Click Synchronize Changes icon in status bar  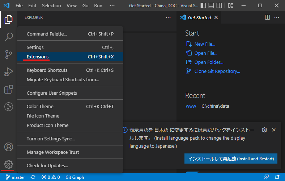click(33, 177)
